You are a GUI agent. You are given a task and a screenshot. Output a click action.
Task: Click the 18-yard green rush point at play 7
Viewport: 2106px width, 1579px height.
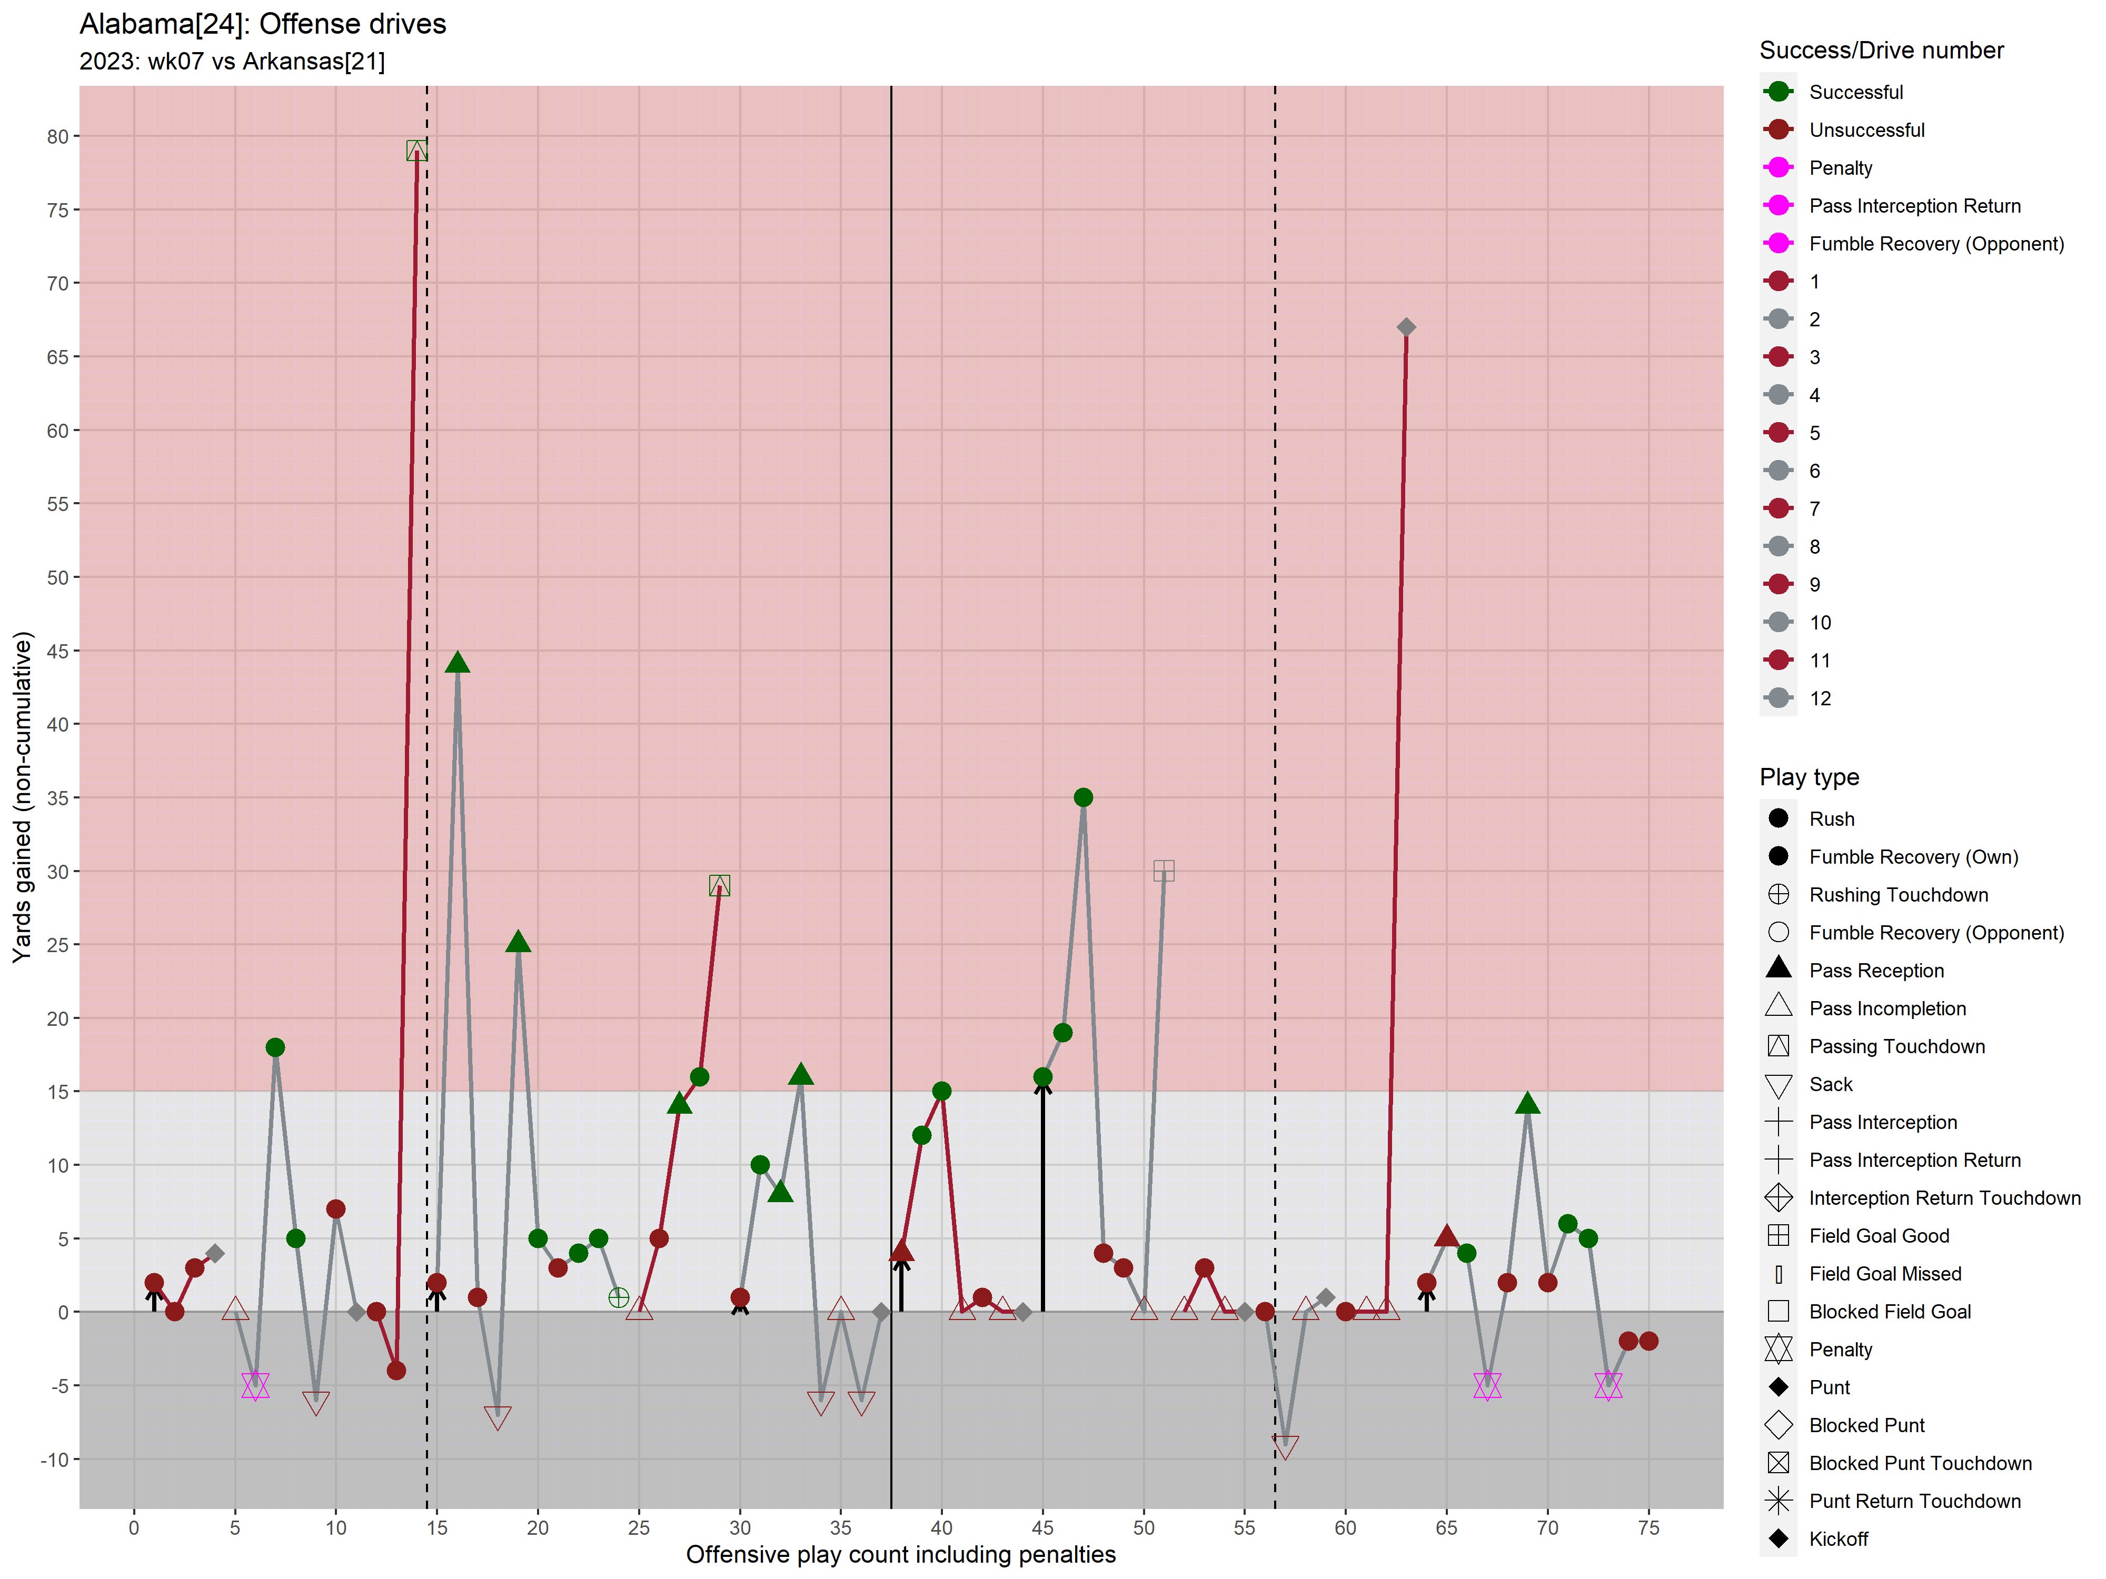tap(275, 1048)
